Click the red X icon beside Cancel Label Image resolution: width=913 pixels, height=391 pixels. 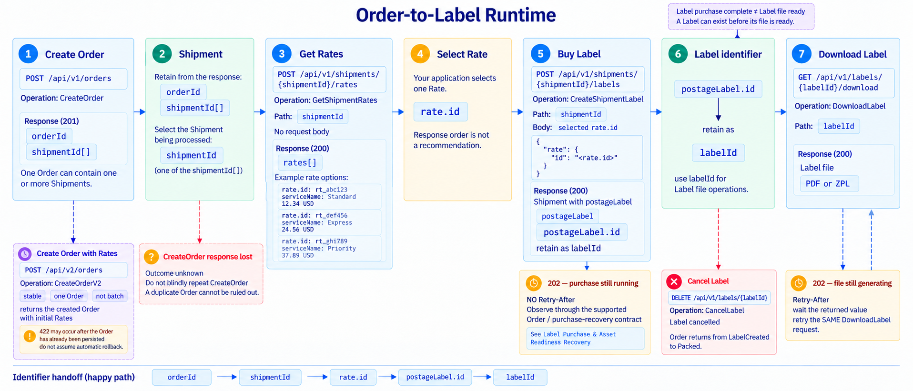[674, 281]
